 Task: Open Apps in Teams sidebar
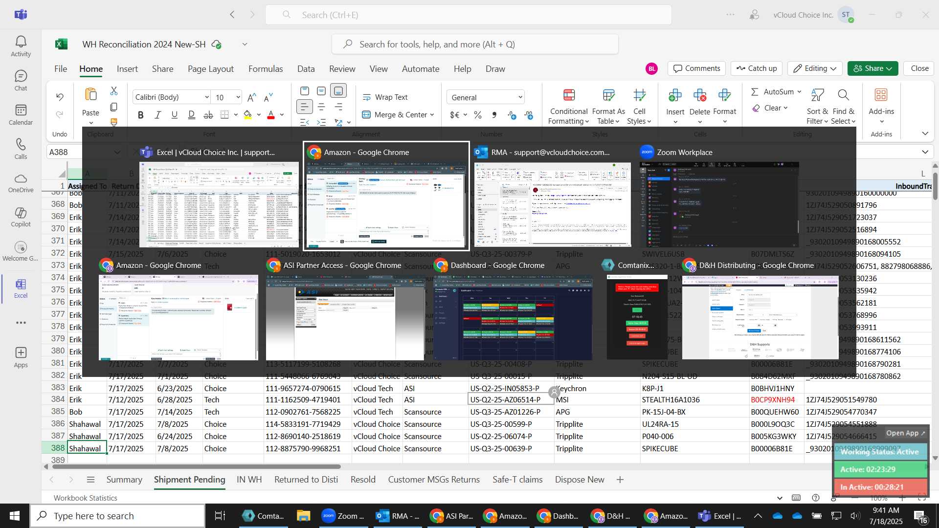tap(21, 357)
